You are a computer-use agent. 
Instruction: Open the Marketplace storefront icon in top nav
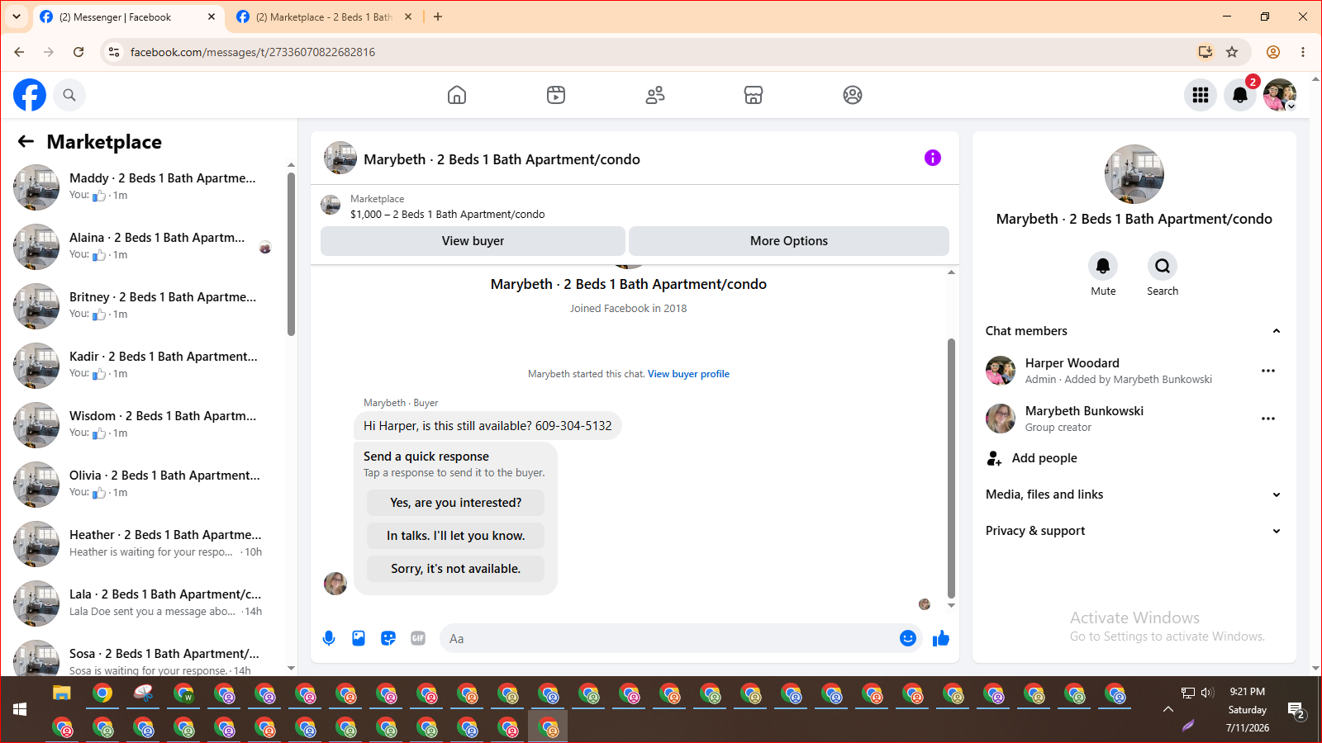tap(754, 95)
